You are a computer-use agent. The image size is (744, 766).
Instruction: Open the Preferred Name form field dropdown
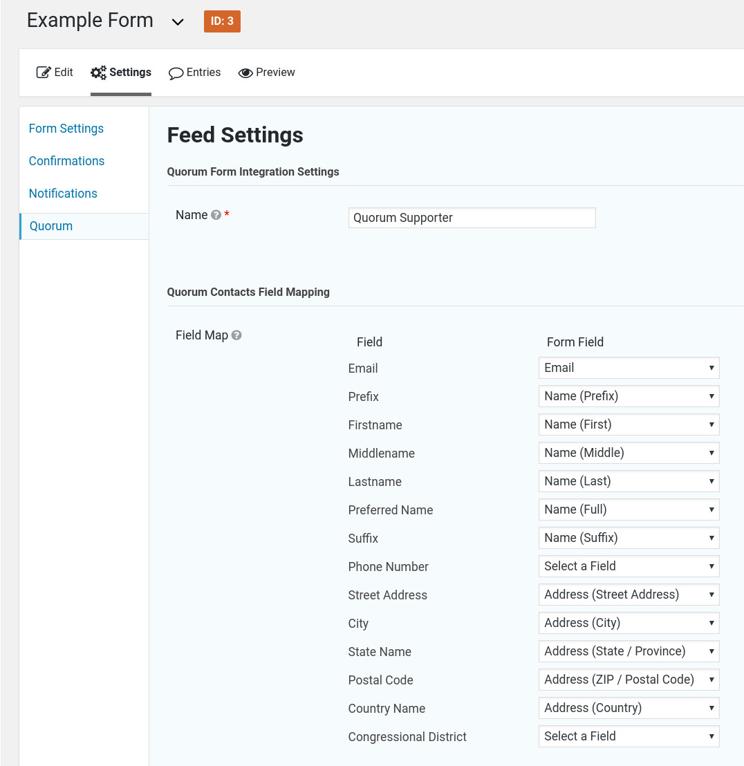[x=629, y=510]
